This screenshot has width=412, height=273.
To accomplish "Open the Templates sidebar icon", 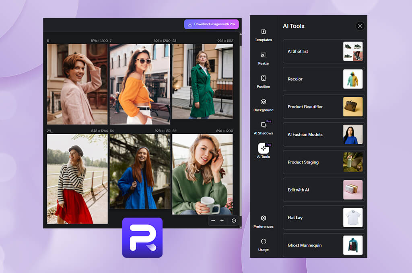I will (263, 32).
